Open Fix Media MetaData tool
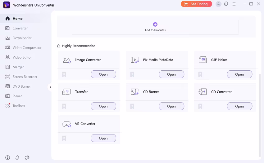 pos(171,74)
